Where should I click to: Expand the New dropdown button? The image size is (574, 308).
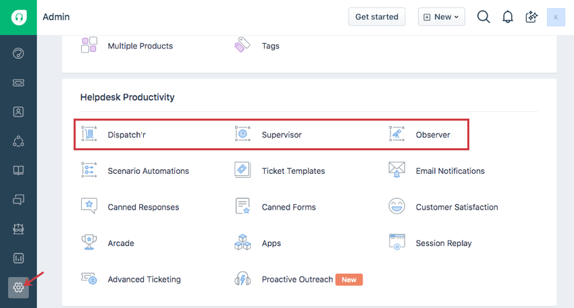(442, 17)
